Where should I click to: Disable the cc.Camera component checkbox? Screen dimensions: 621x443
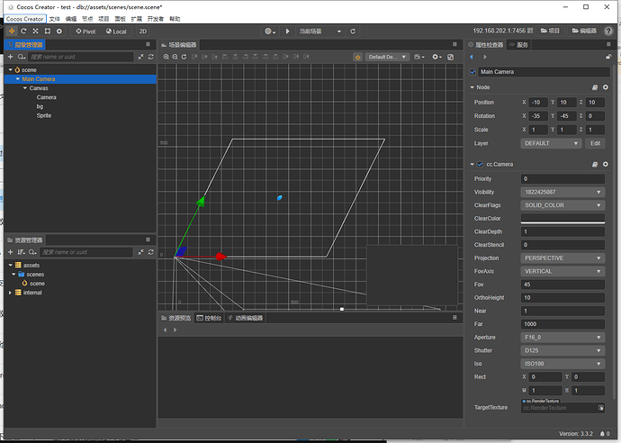click(481, 165)
